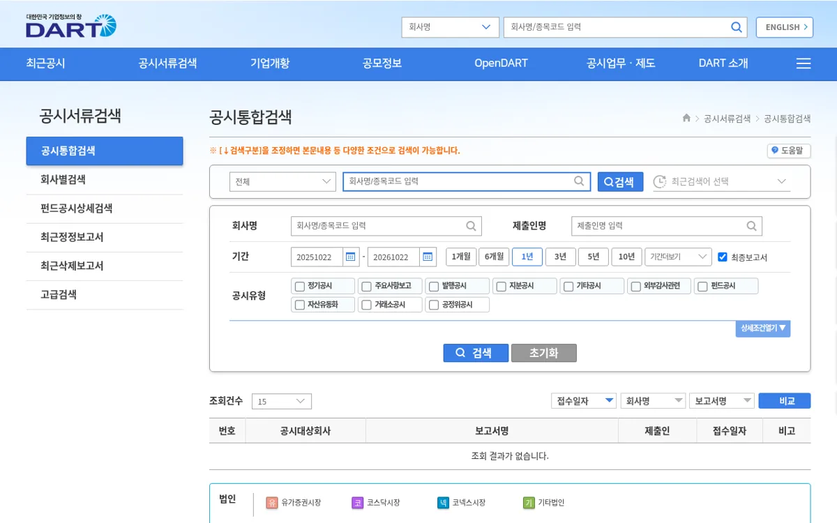Click the submitter name field magnifier icon
This screenshot has height=523, width=837.
751,226
